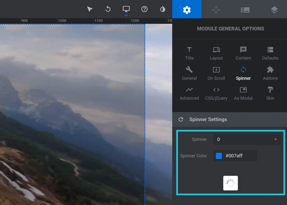287x205 pixels.
Task: Click the undo history icon
Action: click(108, 9)
